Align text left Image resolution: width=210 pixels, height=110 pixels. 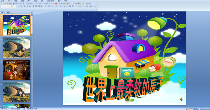click(x=34, y=6)
